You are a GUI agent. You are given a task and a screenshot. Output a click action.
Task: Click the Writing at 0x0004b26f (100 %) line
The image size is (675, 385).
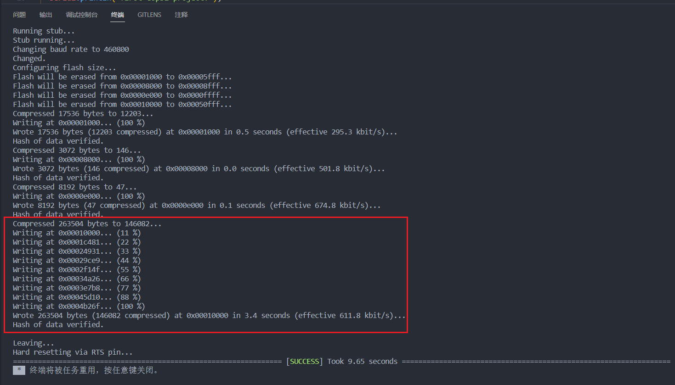click(76, 306)
